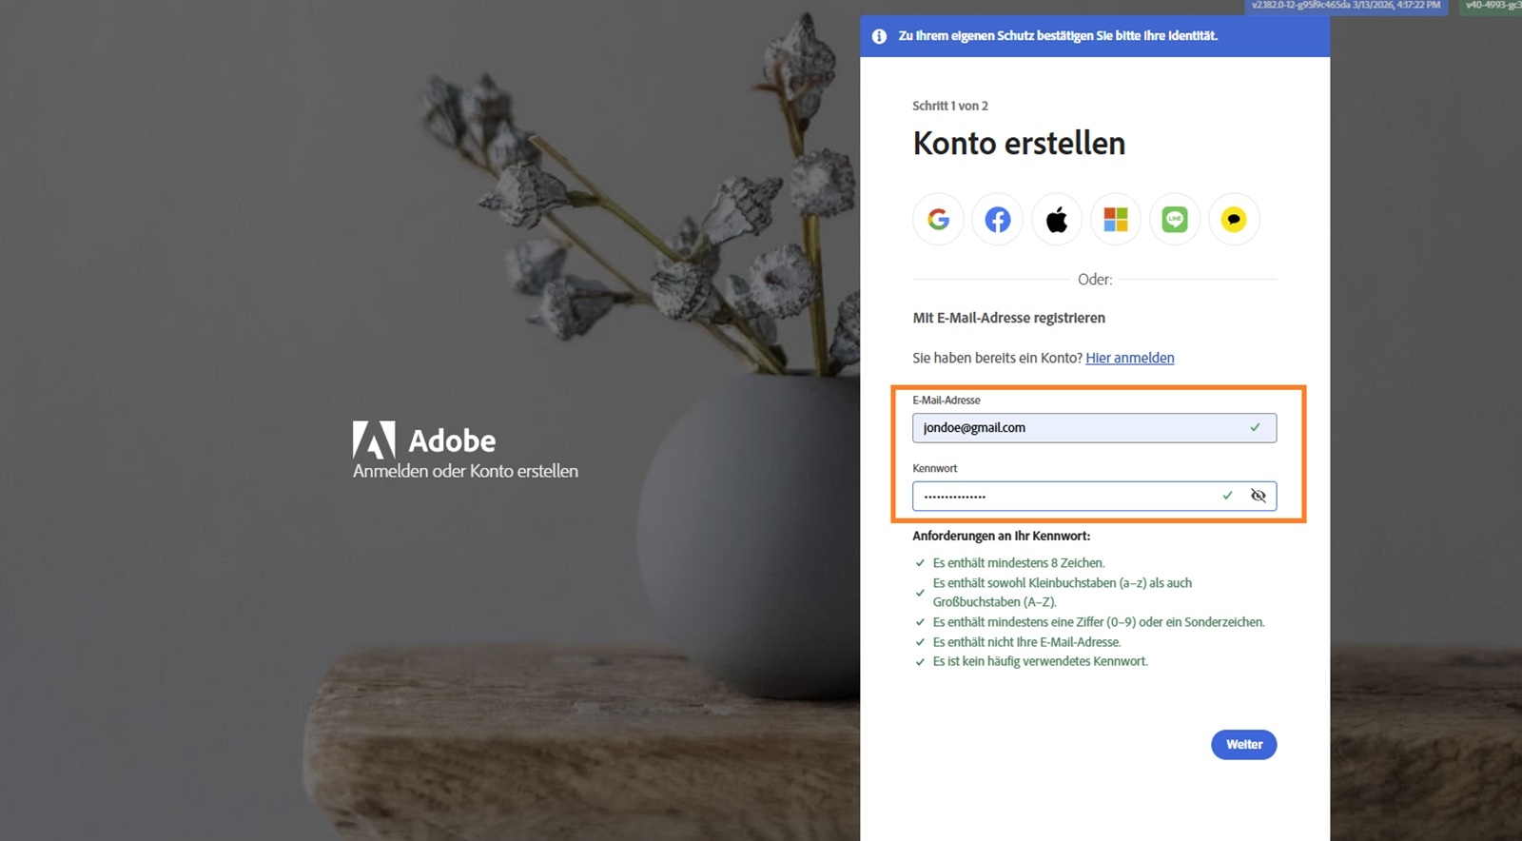The image size is (1522, 841).
Task: Click checkmark beside "mindestens 8 Zeichen"
Action: [x=920, y=563]
